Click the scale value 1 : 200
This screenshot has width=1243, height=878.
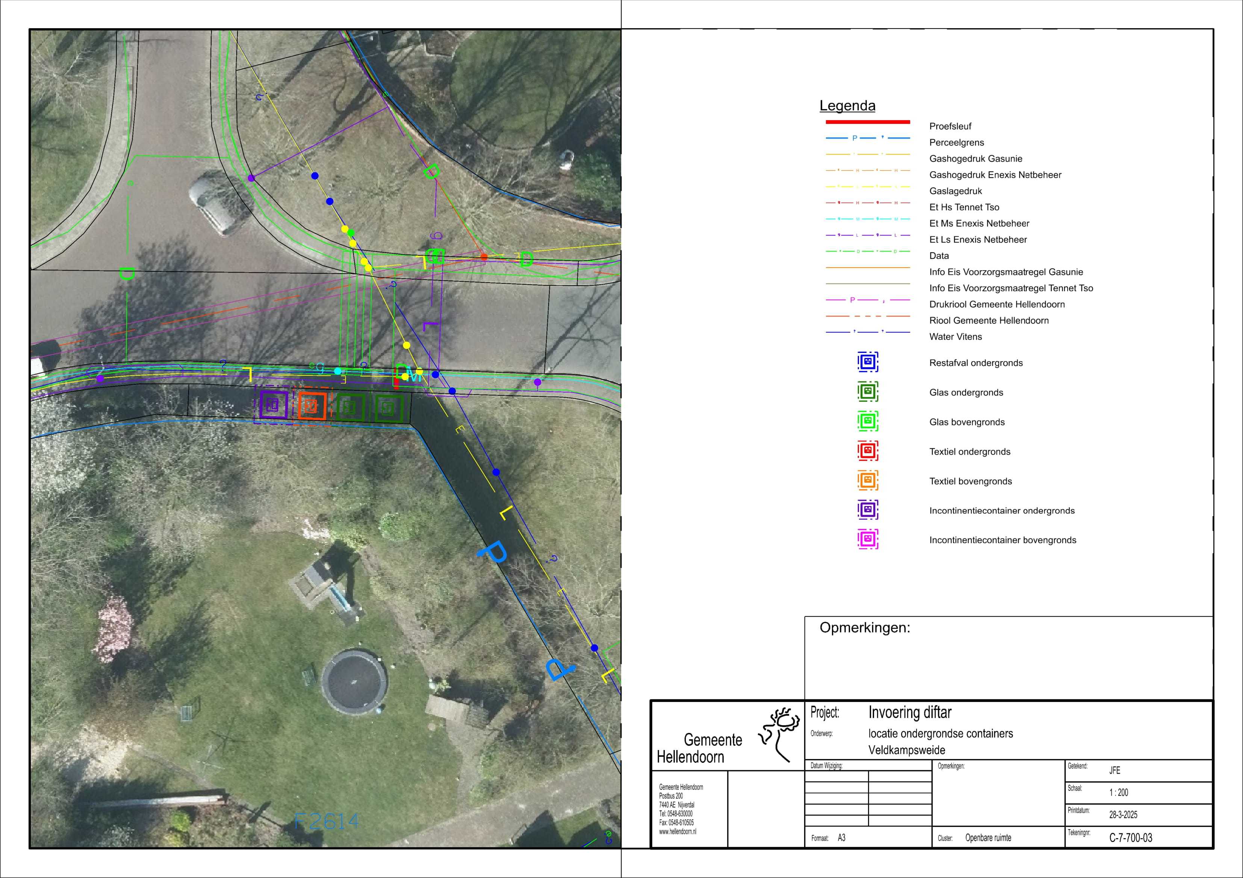pos(1119,793)
